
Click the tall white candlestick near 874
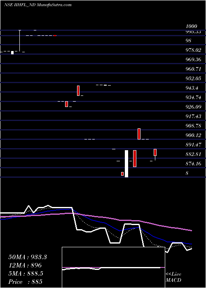click(x=126, y=164)
